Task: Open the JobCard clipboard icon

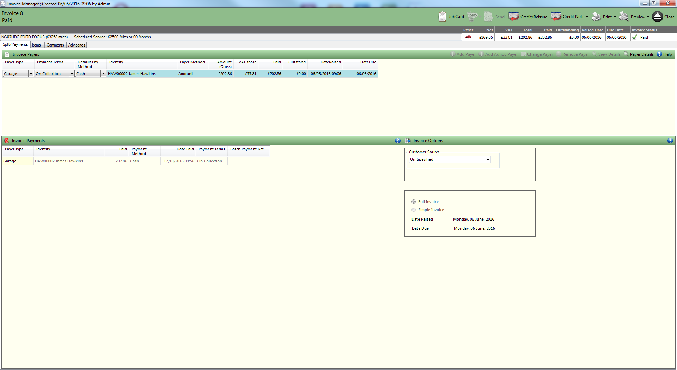Action: coord(442,17)
